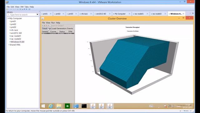Select pm01 in the Library tree

[13, 21]
